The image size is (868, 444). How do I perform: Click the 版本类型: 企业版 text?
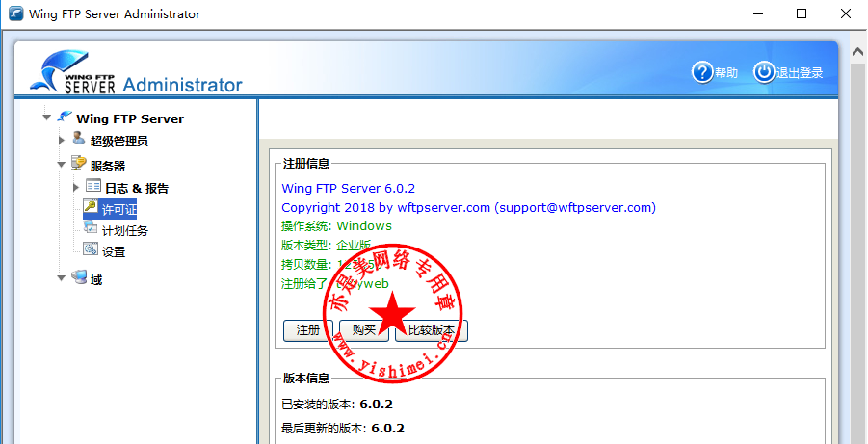pyautogui.click(x=326, y=246)
